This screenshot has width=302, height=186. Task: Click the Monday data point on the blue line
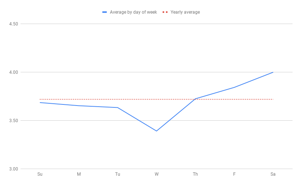click(x=79, y=106)
